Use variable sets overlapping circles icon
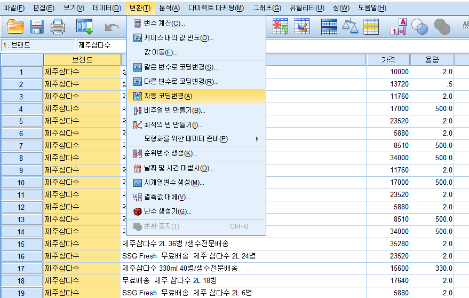The width and height of the screenshot is (469, 298). [x=419, y=27]
